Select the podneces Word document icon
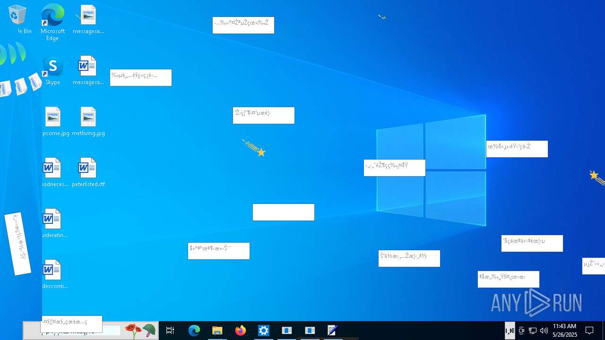The width and height of the screenshot is (605, 340). pos(53,173)
